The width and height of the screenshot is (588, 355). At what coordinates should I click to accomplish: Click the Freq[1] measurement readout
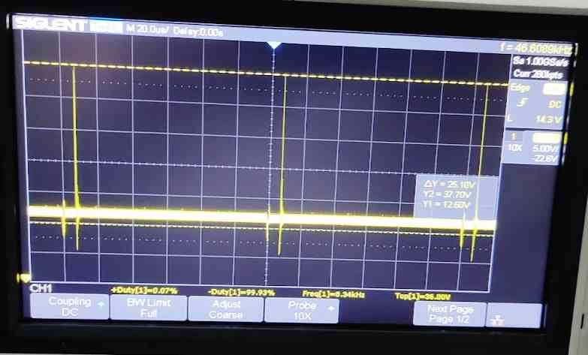tap(333, 295)
